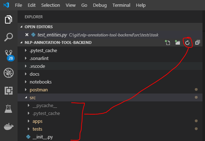Click the file path C:\git\nlp-annotation-tool-backend\src\tests\task

[x=114, y=35]
